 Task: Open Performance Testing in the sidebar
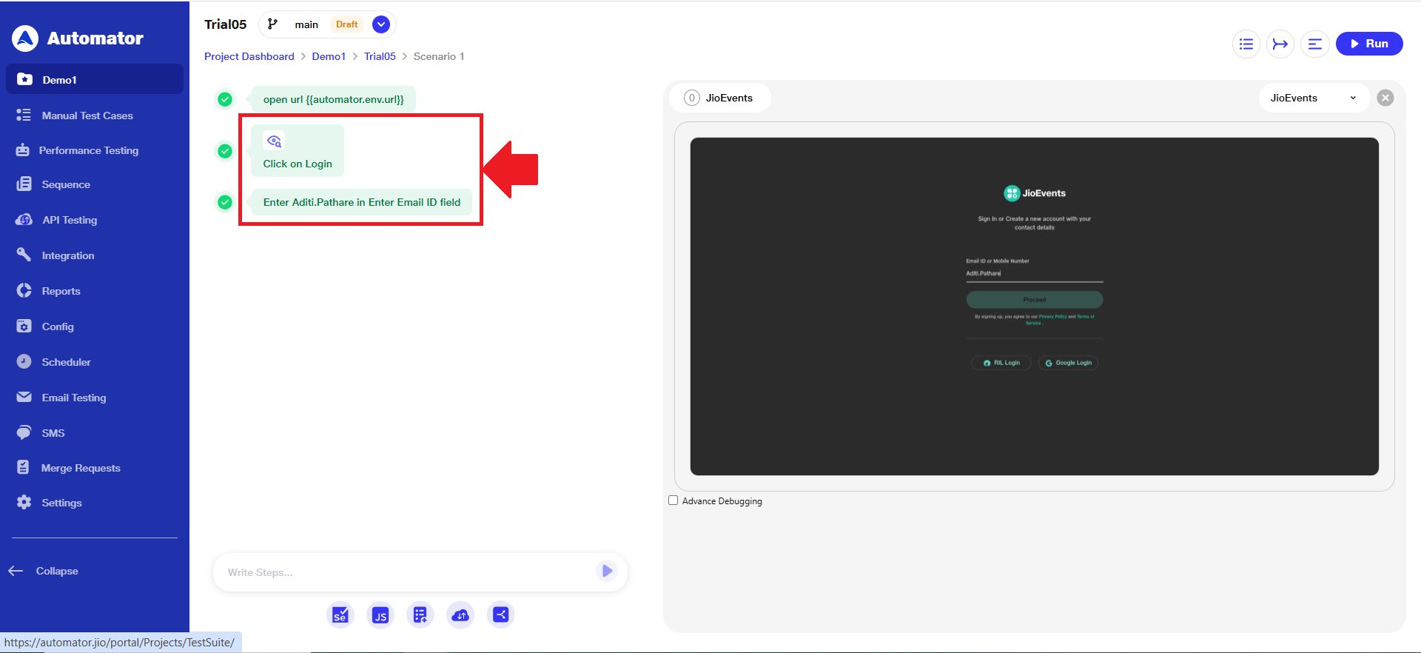coord(88,150)
